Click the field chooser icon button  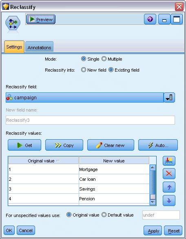[169, 98]
